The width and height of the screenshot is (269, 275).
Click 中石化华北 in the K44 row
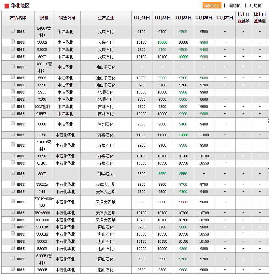tap(65, 192)
